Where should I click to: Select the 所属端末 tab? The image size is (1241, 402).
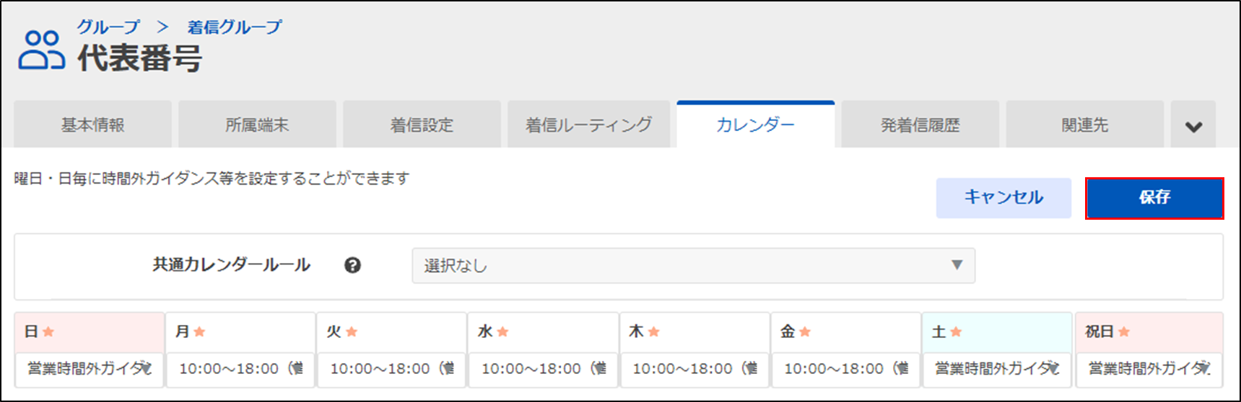[257, 125]
